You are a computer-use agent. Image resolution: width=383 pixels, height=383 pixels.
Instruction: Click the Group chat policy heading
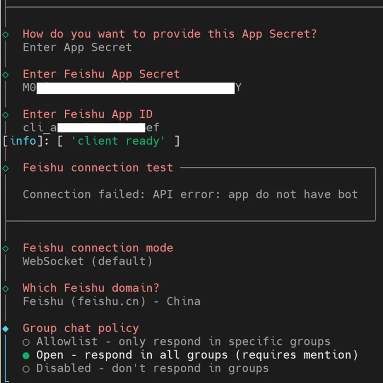[x=81, y=329]
